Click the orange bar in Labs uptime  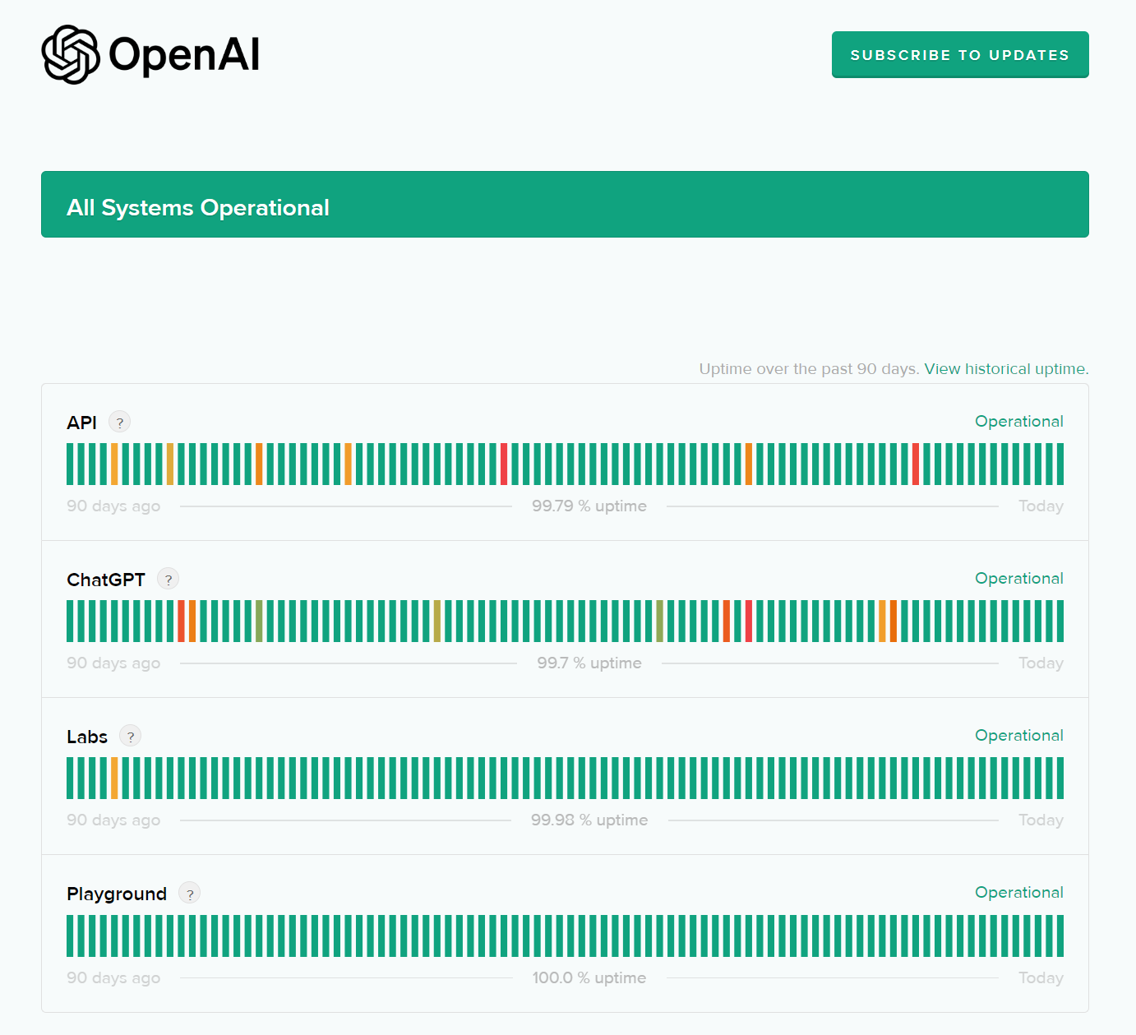coord(114,778)
